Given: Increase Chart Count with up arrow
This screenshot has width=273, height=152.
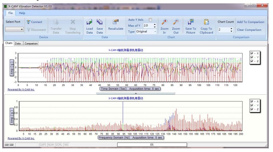Looking at the screenshot, I should click(x=231, y=28).
